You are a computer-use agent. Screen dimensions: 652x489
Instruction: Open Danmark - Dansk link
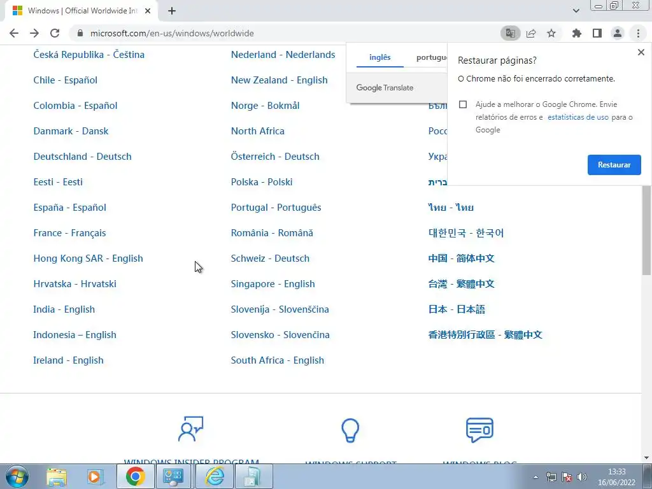[x=71, y=131]
